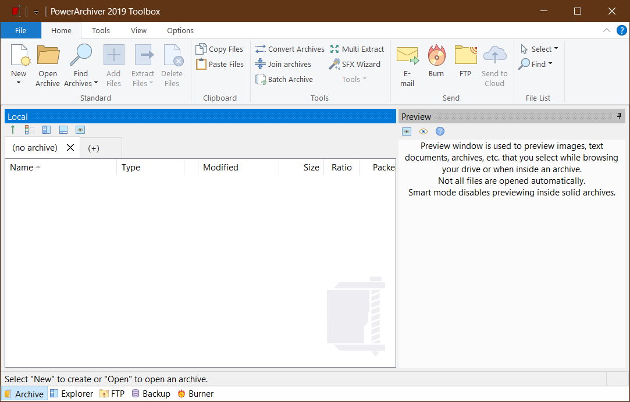Expand the greyed Tools dropdown in ribbon
The height and width of the screenshot is (402, 630).
pyautogui.click(x=354, y=79)
